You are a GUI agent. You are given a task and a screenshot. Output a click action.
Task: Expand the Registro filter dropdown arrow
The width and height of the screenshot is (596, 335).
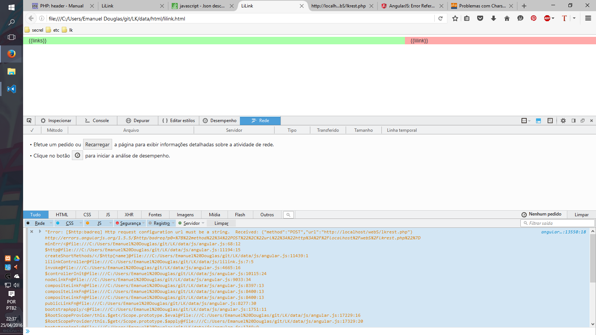[x=173, y=223]
